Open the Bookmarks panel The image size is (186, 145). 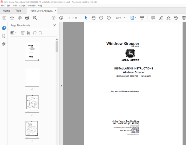(4, 36)
